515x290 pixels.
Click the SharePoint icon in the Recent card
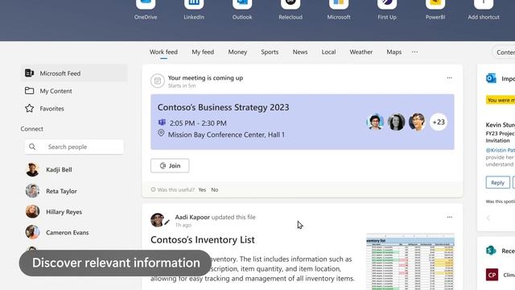(491, 251)
